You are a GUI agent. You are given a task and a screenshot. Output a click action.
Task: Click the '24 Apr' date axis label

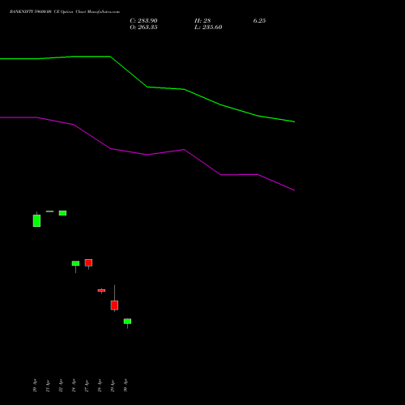coord(74,386)
